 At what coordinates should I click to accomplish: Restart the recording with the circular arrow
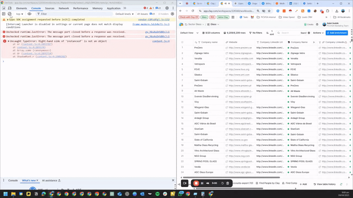click(x=222, y=183)
